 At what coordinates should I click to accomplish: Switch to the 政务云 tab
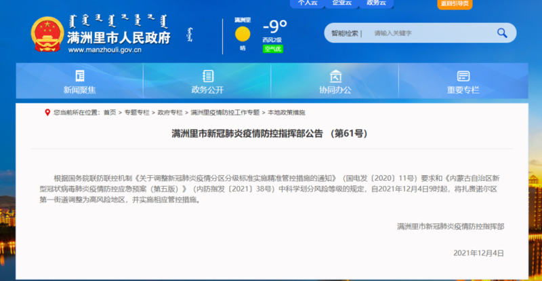(x=375, y=3)
